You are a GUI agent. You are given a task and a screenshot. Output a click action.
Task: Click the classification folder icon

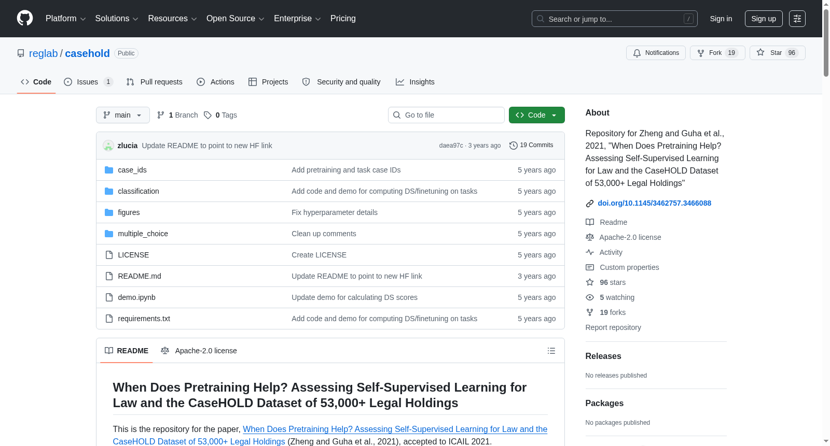(x=109, y=191)
